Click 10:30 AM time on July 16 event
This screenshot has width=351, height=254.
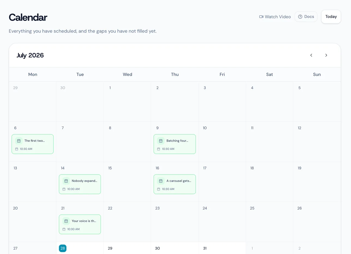tap(168, 189)
